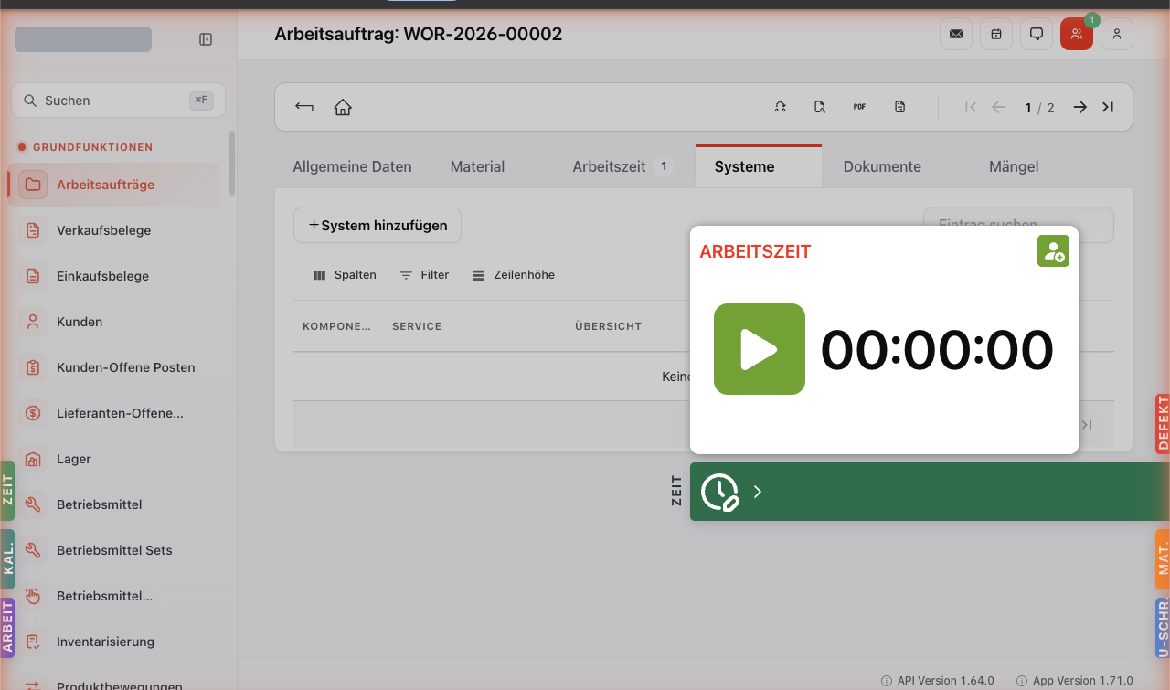Image resolution: width=1170 pixels, height=690 pixels.
Task: Click the API Version 1.64.0 info text
Action: coord(938,681)
